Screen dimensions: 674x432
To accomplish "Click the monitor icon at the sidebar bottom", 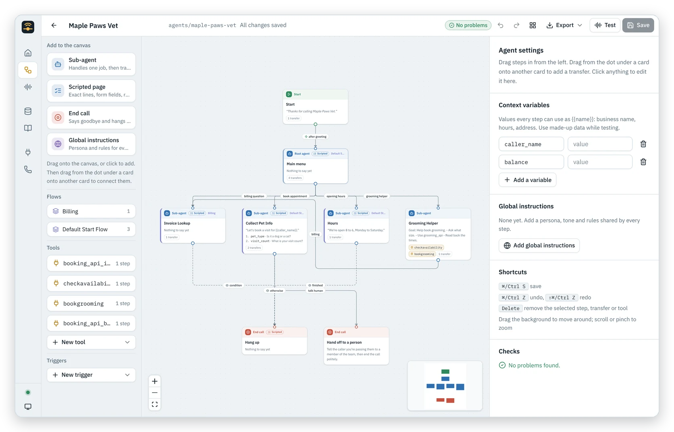I will 28,407.
